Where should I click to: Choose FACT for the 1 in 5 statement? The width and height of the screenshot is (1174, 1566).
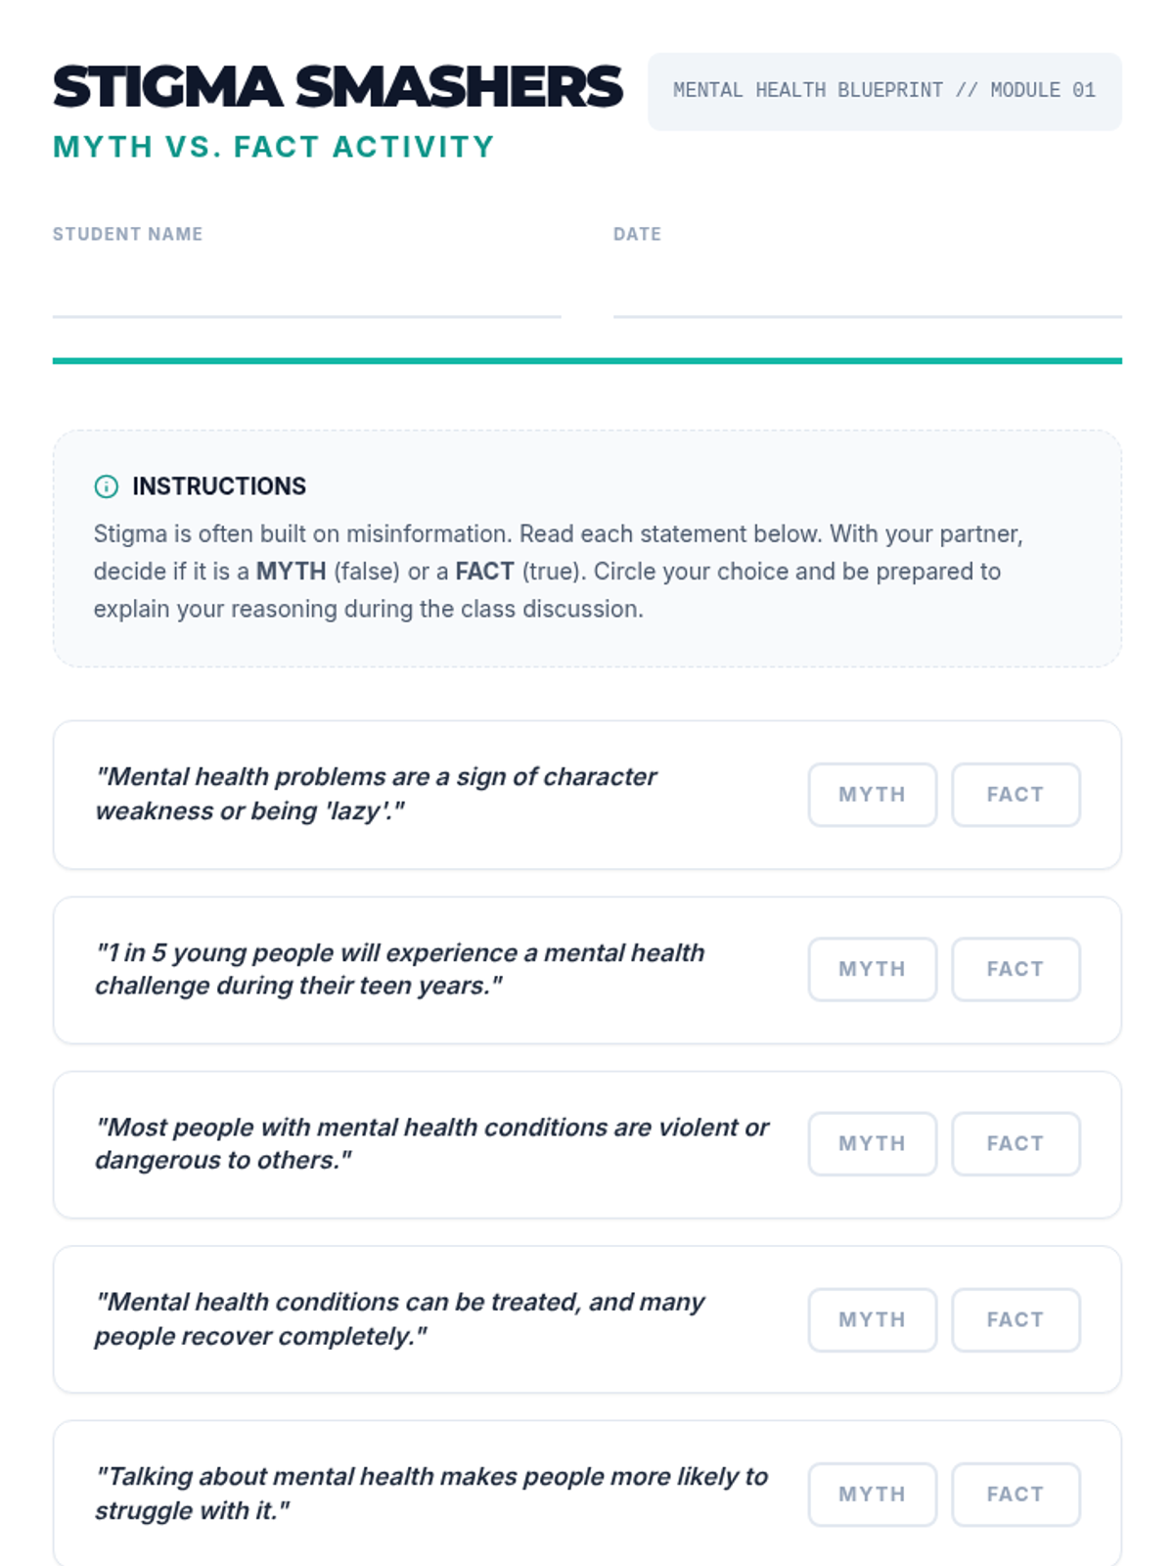(1016, 969)
